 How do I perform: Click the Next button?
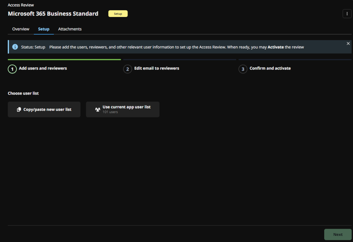tap(338, 234)
